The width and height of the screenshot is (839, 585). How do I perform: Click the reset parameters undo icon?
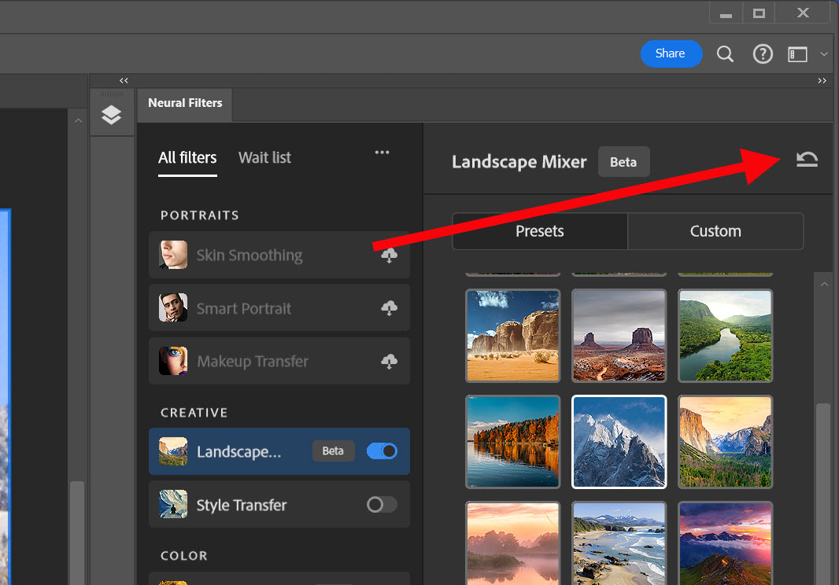(807, 160)
